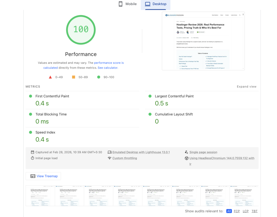
Task: Expand the Single page session details
Action: click(203, 152)
